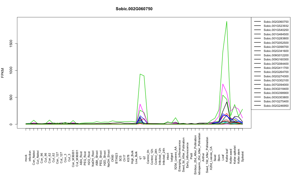This screenshot has height=175, width=291.
Task: Click the 1000 y-axis tick label
Action: coord(11,71)
